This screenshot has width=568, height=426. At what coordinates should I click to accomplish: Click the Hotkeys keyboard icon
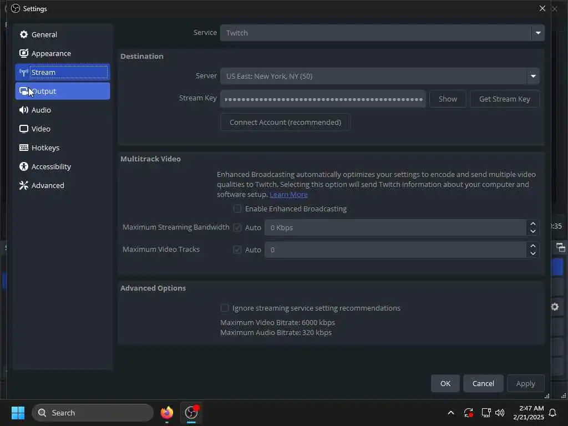23,148
